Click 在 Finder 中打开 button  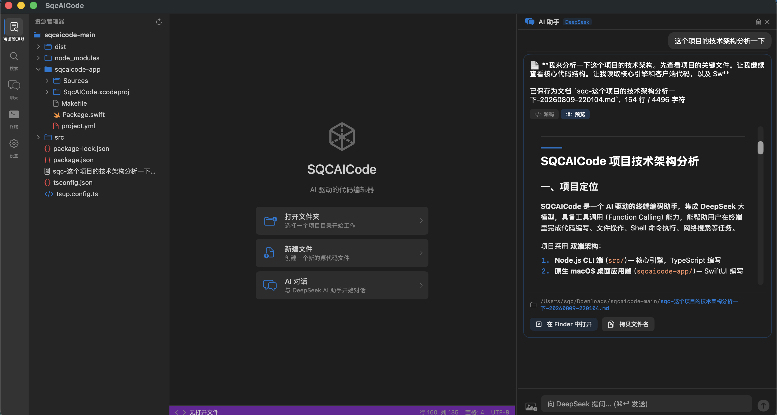(563, 324)
